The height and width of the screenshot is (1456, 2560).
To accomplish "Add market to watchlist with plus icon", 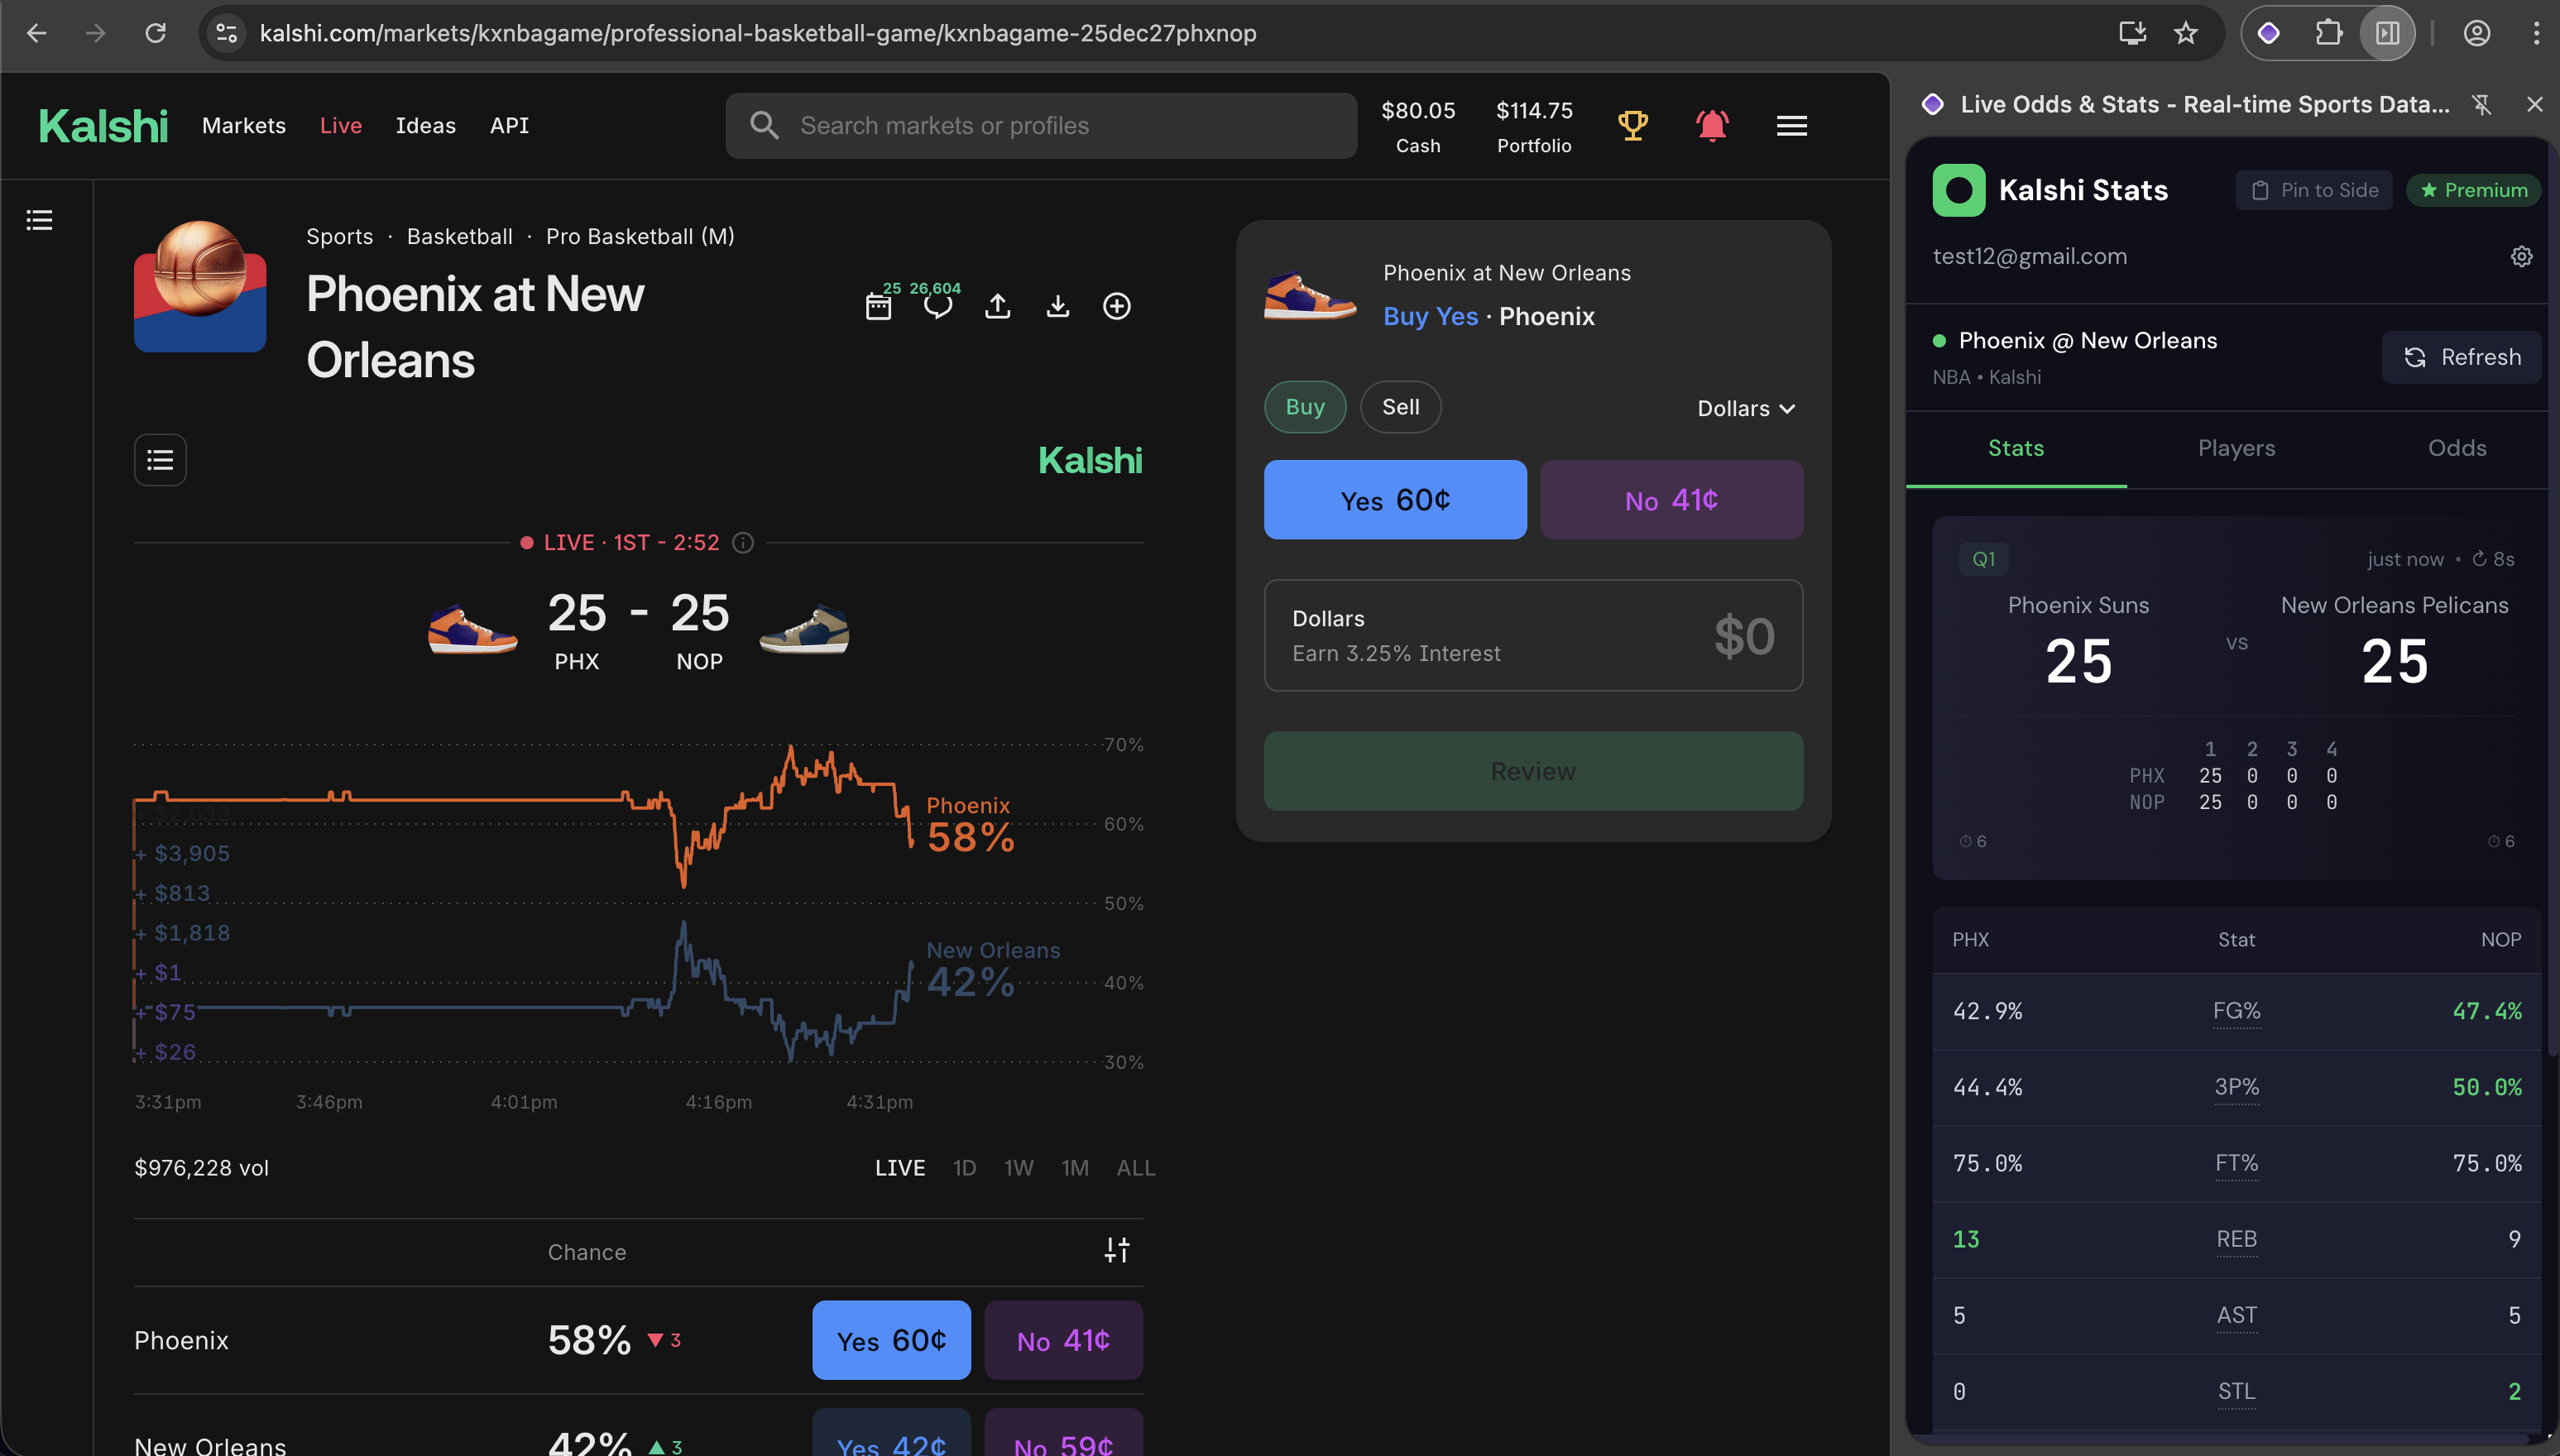I will [1117, 306].
